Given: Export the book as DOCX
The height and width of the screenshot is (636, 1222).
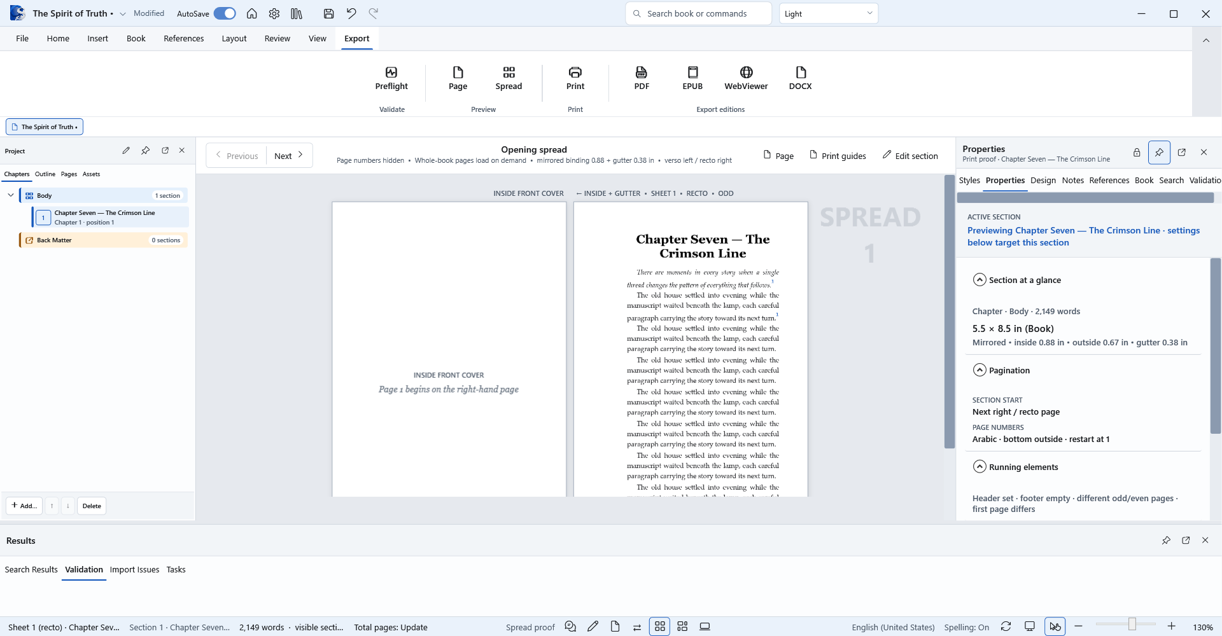Looking at the screenshot, I should 800,78.
